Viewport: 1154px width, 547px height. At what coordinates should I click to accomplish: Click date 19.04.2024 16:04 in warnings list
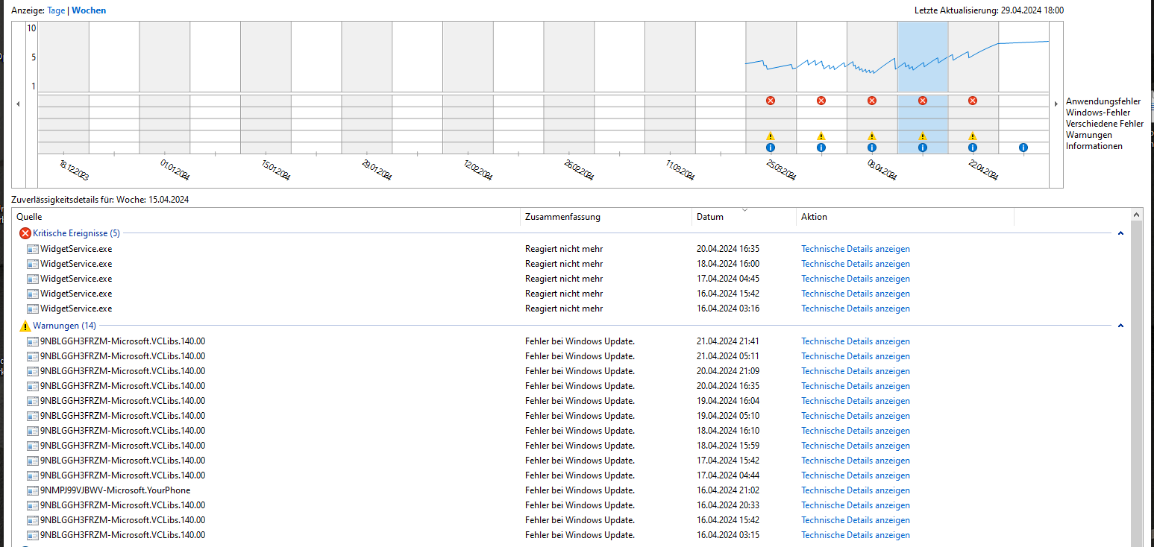728,401
